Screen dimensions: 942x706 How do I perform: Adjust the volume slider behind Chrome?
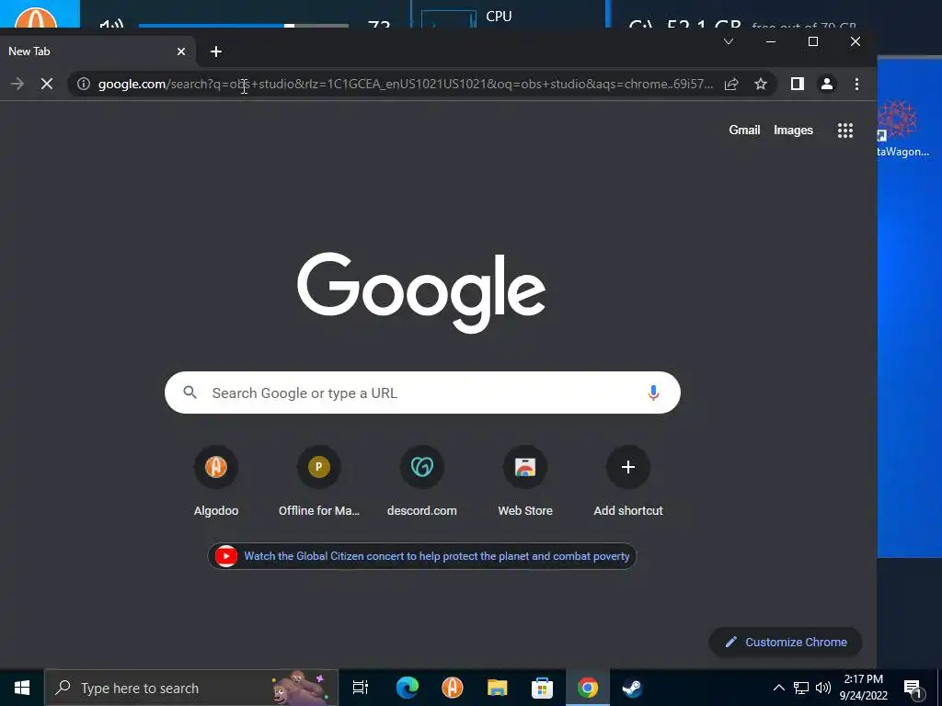click(243, 25)
